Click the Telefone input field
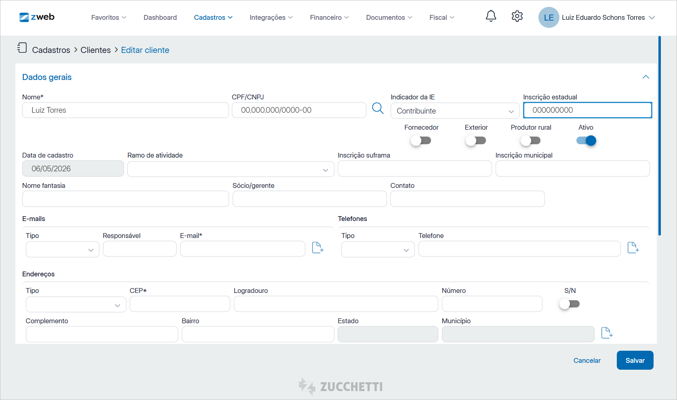This screenshot has height=400, width=677. tap(519, 248)
